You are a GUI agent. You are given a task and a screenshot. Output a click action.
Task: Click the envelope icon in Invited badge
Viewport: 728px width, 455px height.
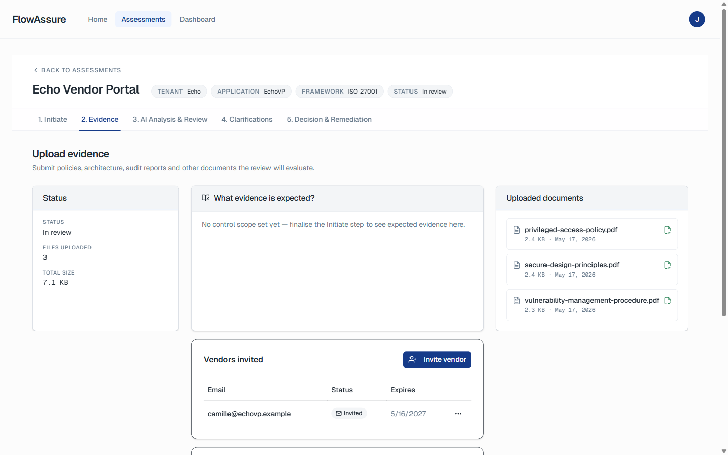(339, 413)
